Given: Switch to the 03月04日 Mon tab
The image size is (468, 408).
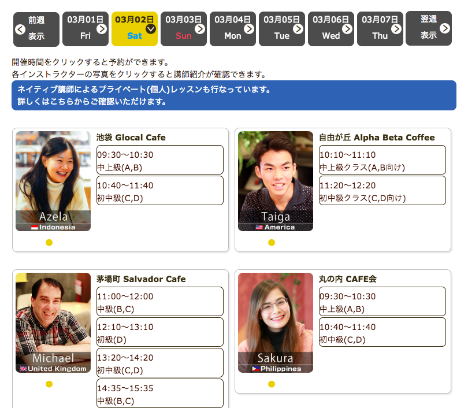Looking at the screenshot, I should [232, 28].
